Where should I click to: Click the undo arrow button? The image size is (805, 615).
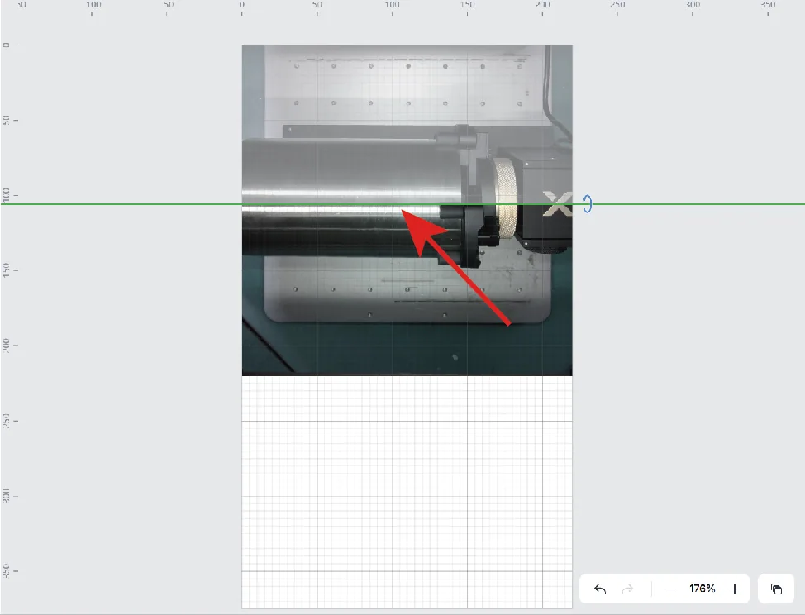click(x=600, y=589)
